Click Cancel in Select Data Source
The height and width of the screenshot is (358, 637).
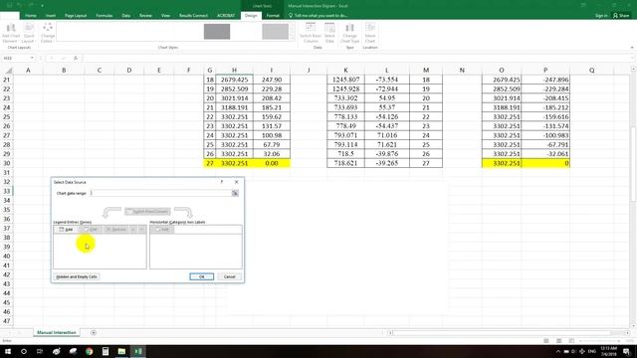[x=229, y=276]
